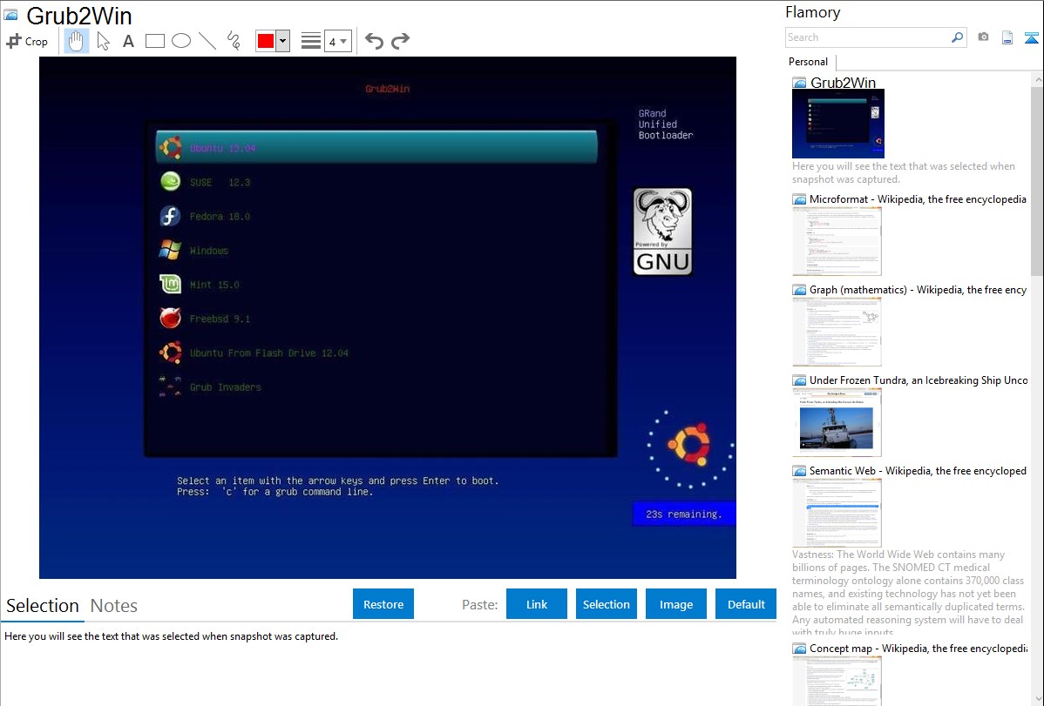
Task: Click the "Under Frozen Tundra, an Icebreaking Ship" title
Action: tap(919, 380)
